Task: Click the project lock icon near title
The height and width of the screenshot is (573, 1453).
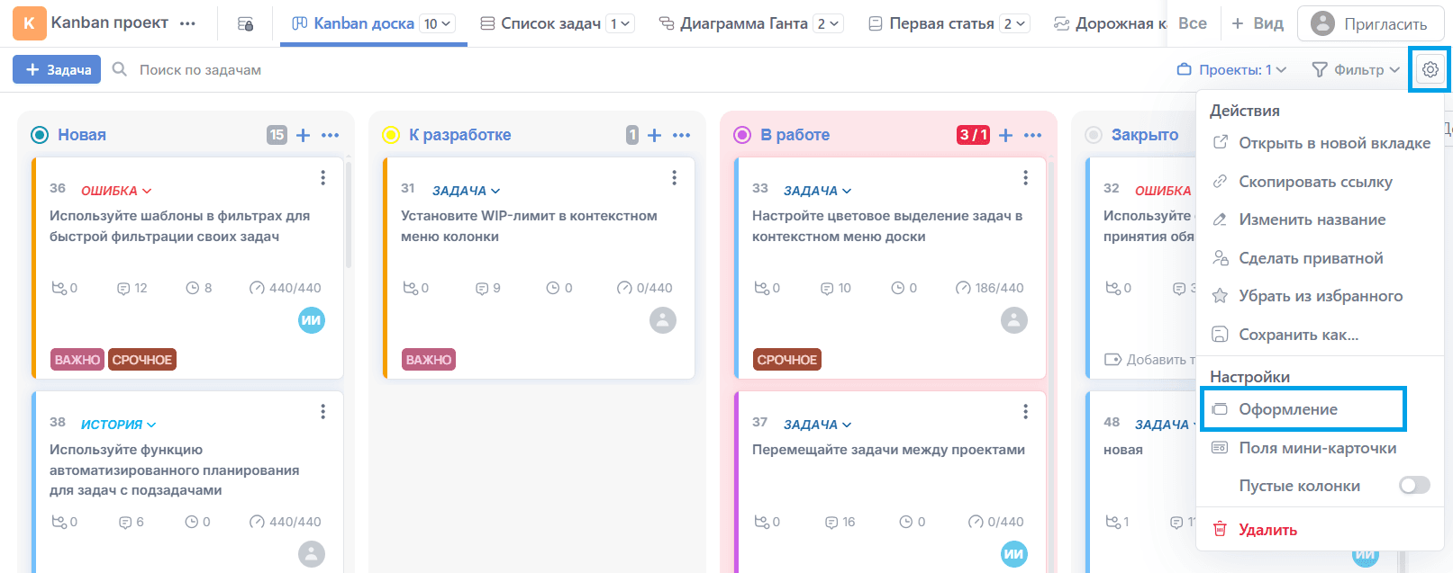Action: (x=245, y=24)
